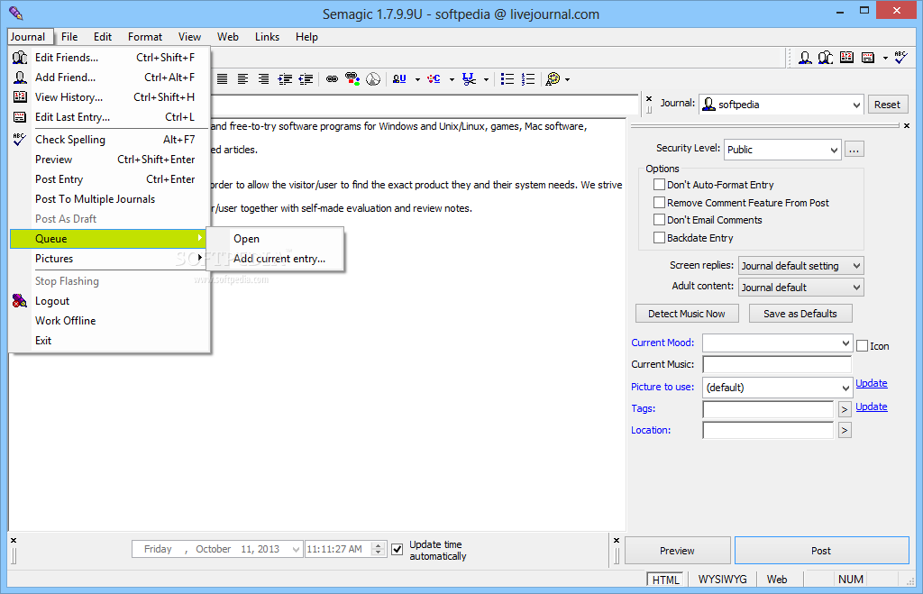
Task: Open LJ user icon dropdown arrow
Action: pyautogui.click(x=417, y=79)
